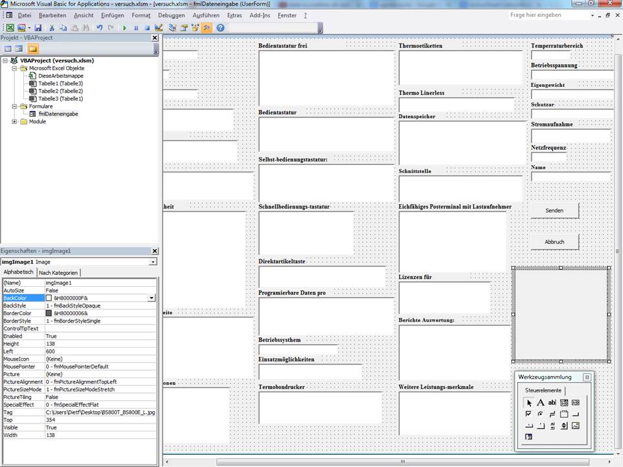Open the Debuggen menu

(x=171, y=15)
